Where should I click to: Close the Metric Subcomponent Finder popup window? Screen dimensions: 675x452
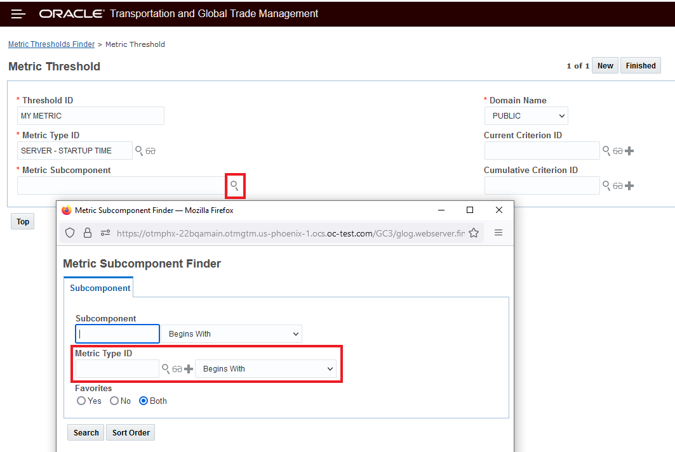(x=499, y=210)
